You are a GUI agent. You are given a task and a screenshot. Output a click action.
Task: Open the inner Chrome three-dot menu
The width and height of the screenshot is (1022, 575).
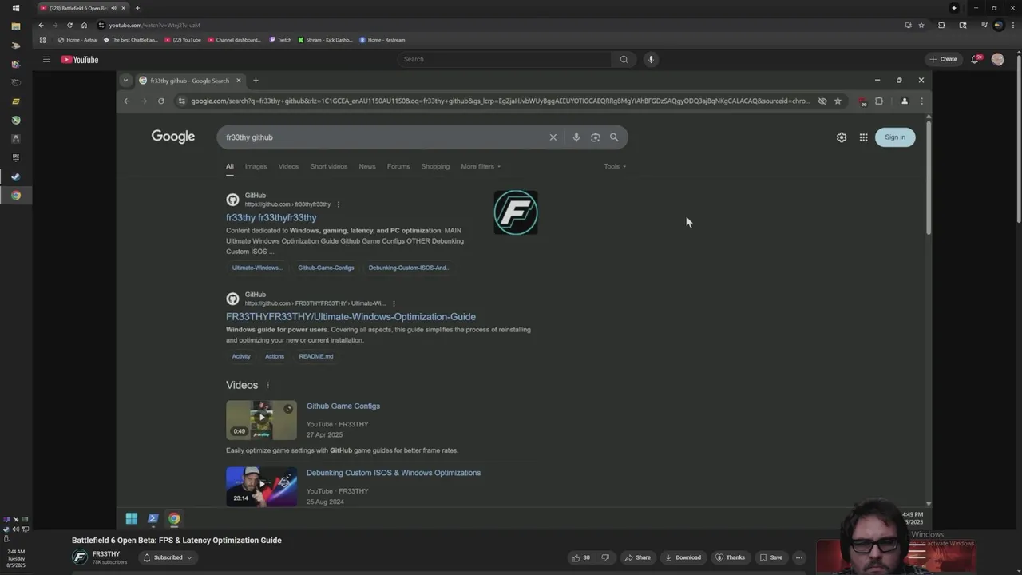[921, 101]
